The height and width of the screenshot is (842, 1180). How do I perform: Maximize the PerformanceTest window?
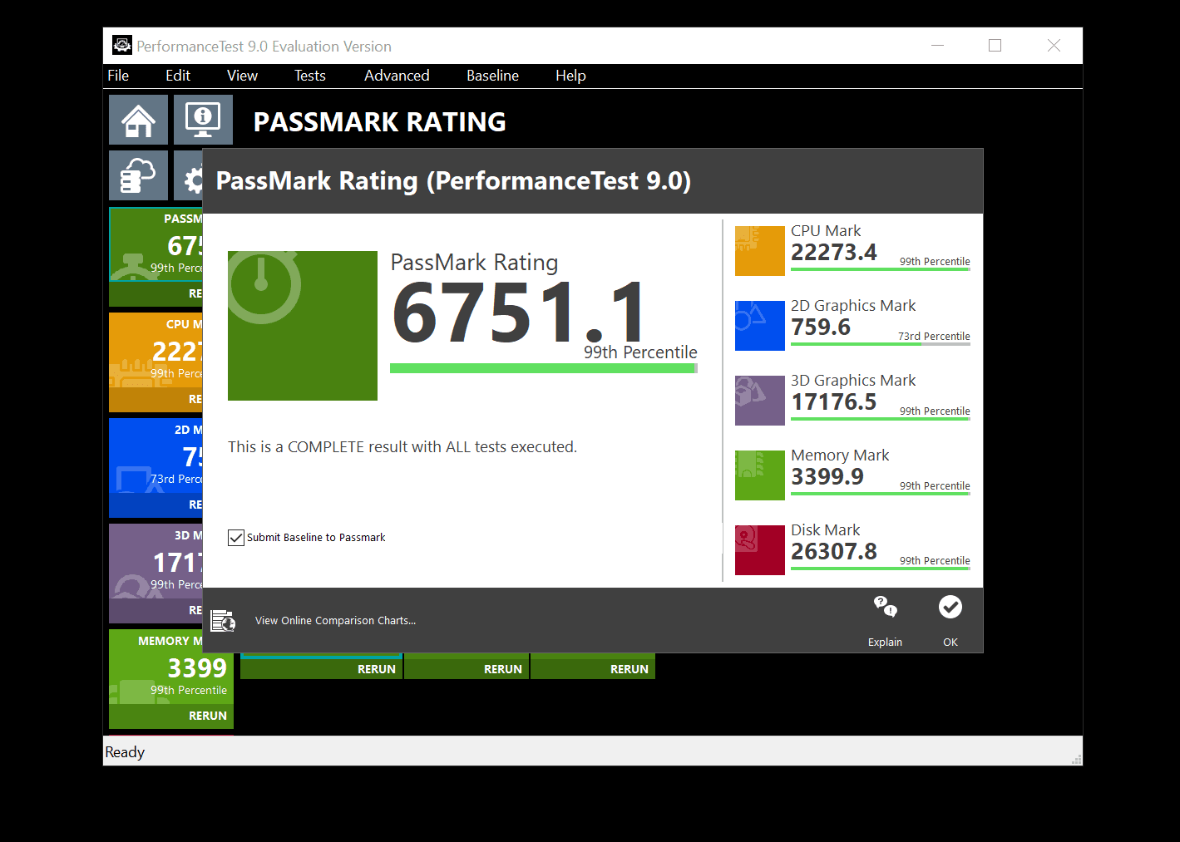click(x=995, y=46)
